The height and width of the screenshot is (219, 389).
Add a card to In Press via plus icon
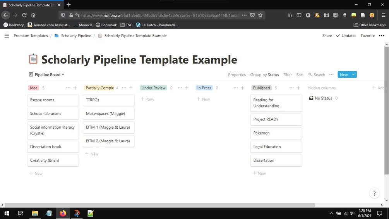coord(243,88)
